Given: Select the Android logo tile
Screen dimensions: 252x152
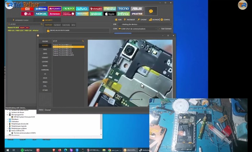Looking at the screenshot, I should click(96, 14).
